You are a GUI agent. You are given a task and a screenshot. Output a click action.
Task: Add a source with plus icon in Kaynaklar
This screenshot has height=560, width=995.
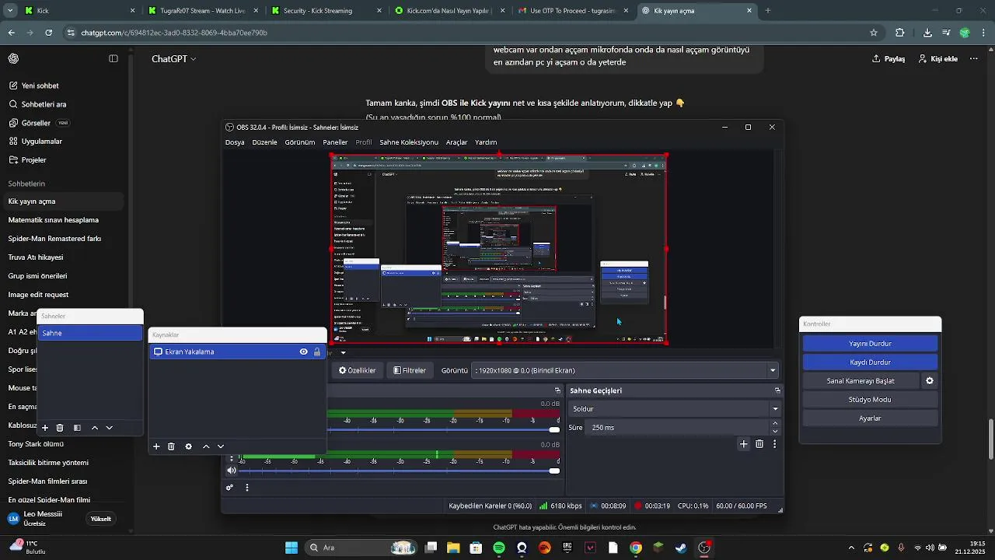pyautogui.click(x=156, y=446)
